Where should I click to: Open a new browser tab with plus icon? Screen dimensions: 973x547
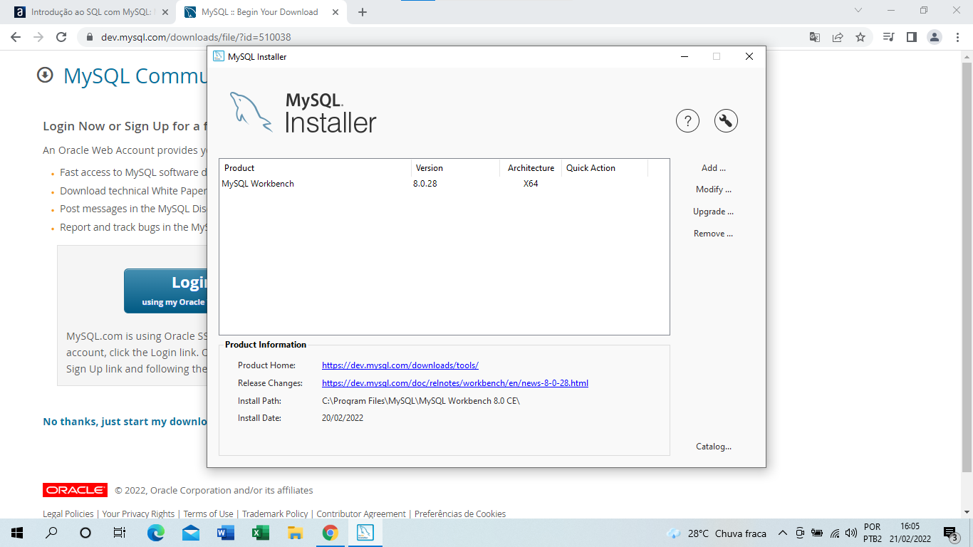point(363,12)
